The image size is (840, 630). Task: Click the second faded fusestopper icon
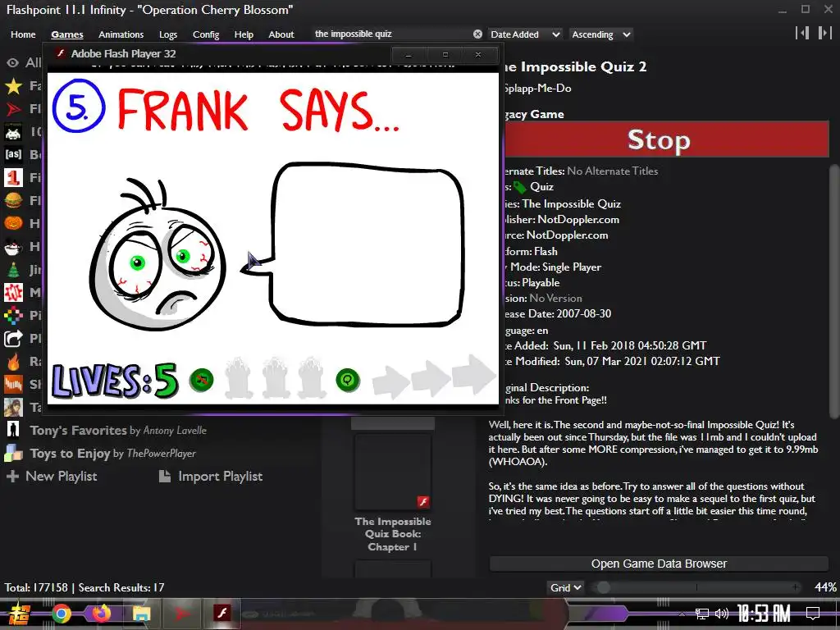pyautogui.click(x=276, y=378)
